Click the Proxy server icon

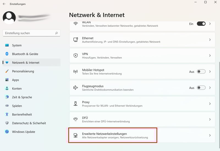(76, 104)
